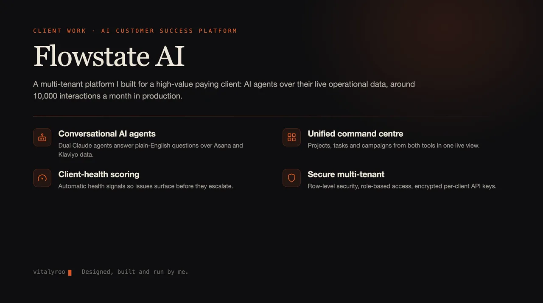543x303 pixels.
Task: Select the Flowstate AI title
Action: click(x=109, y=56)
